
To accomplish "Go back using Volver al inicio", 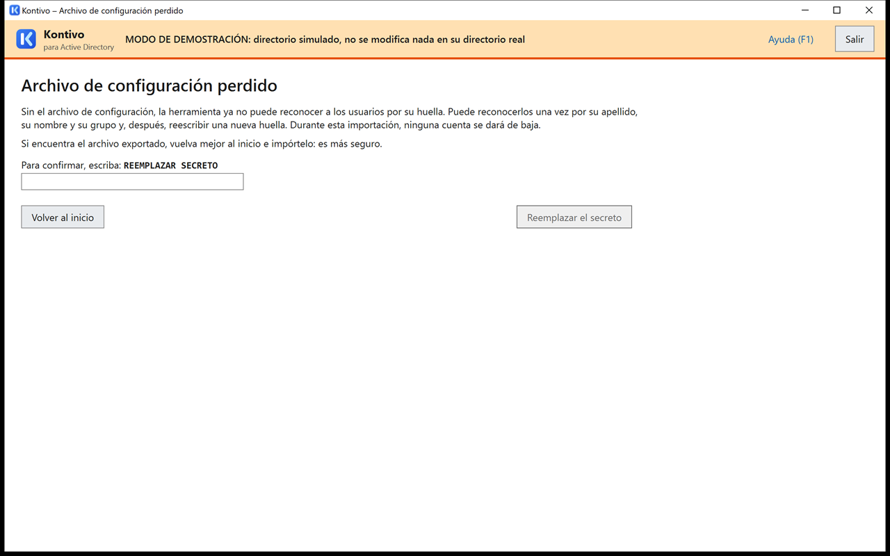I will 63,218.
